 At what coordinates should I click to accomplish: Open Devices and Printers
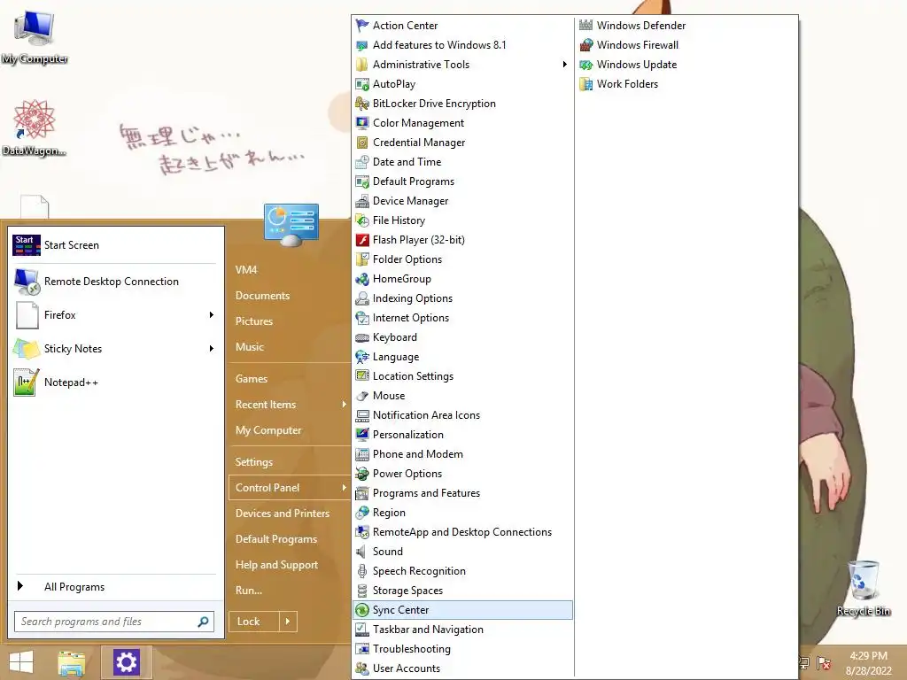(283, 514)
